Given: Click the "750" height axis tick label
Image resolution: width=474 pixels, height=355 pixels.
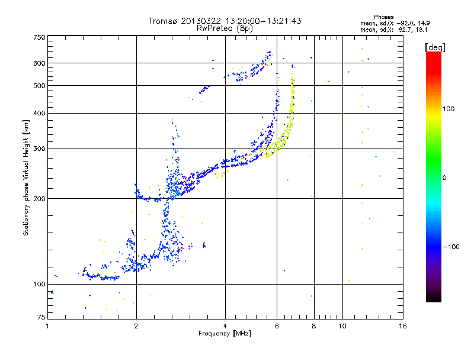Looking at the screenshot, I should pyautogui.click(x=39, y=37).
